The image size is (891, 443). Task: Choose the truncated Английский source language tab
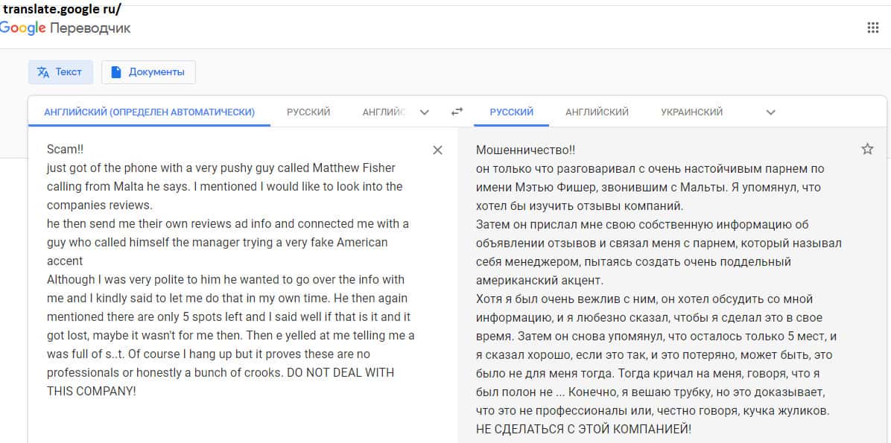[384, 112]
